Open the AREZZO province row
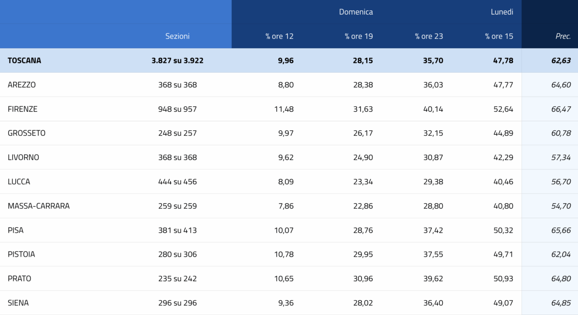The height and width of the screenshot is (315, 578). point(22,85)
